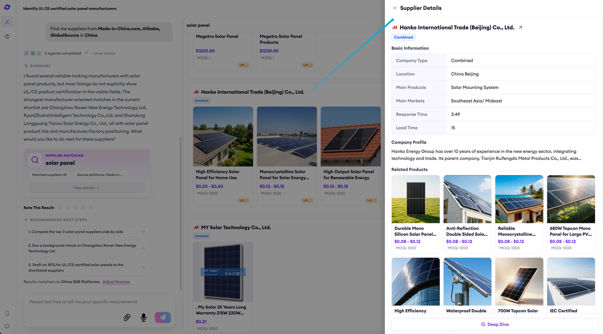This screenshot has width=603, height=334.
Task: Open the chat bubble feedback icon
Action: pos(7,326)
